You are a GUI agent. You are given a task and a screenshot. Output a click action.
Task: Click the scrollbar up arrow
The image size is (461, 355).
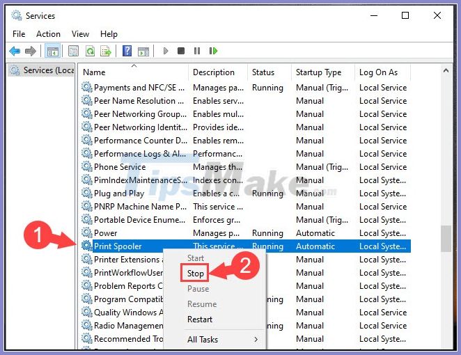coord(446,70)
